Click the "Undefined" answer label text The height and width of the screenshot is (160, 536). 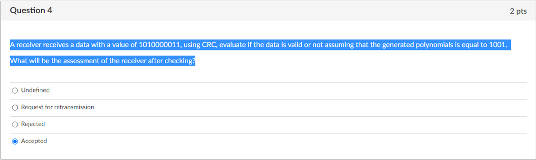35,90
